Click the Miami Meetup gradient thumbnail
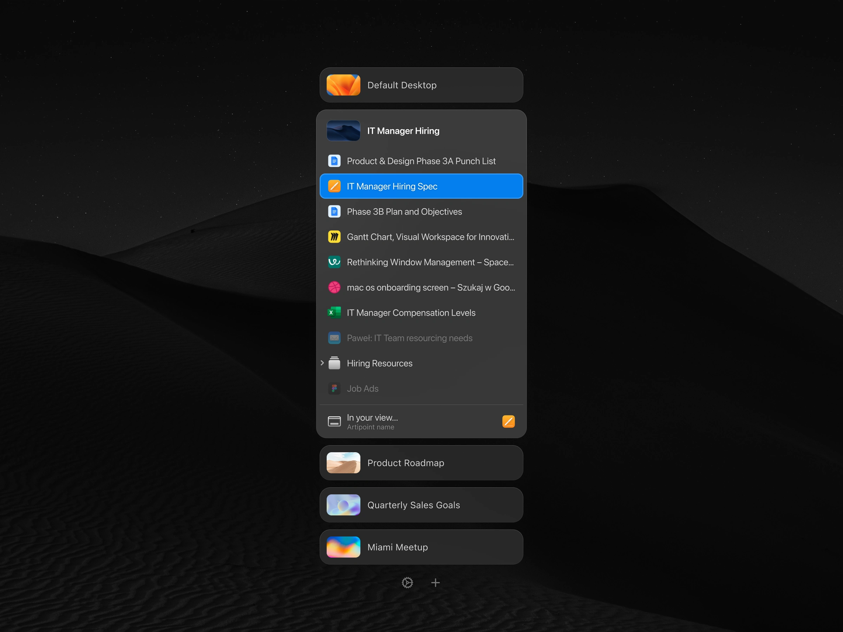 pyautogui.click(x=343, y=547)
